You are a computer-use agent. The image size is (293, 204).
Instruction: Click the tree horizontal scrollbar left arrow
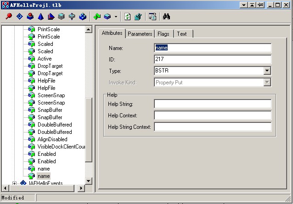(5, 188)
